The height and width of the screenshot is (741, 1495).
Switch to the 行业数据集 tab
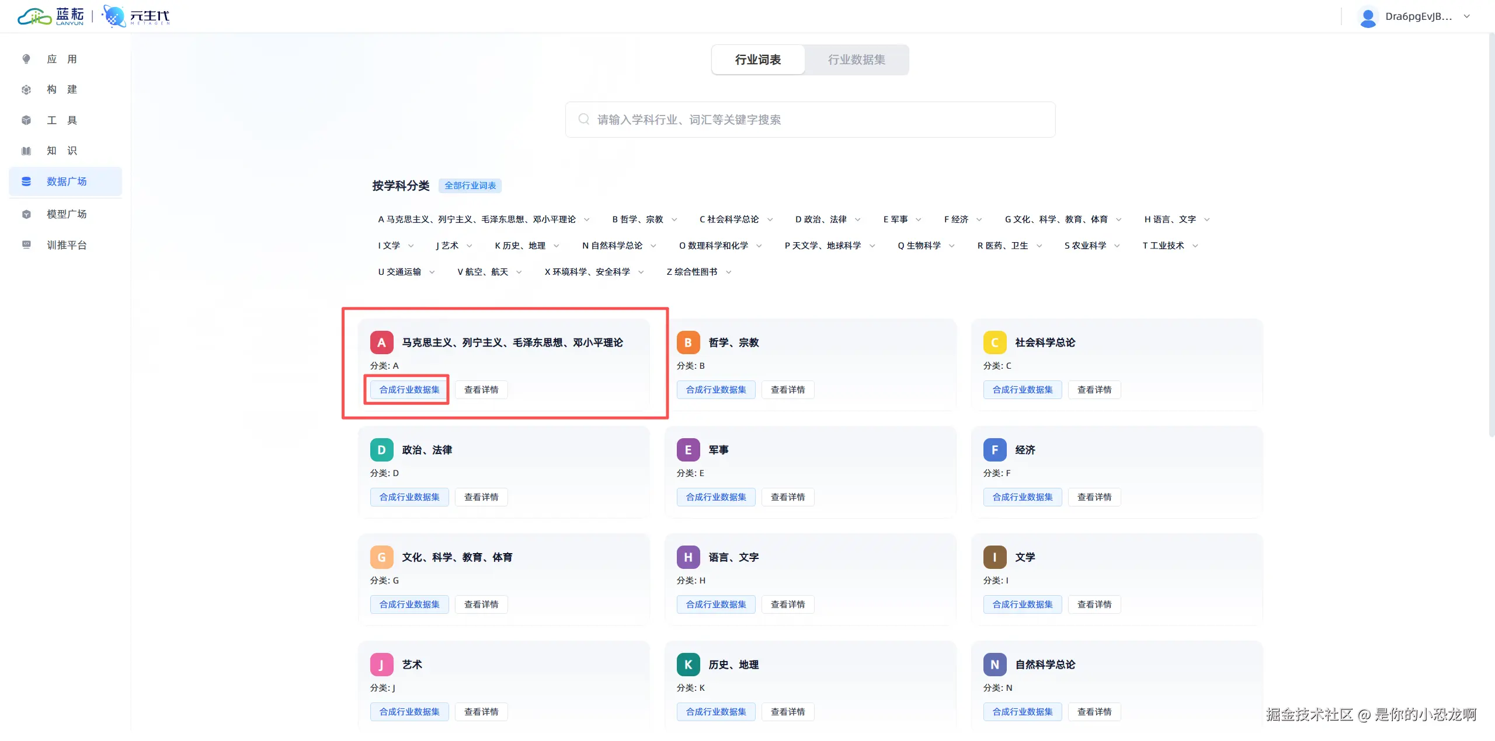[856, 60]
